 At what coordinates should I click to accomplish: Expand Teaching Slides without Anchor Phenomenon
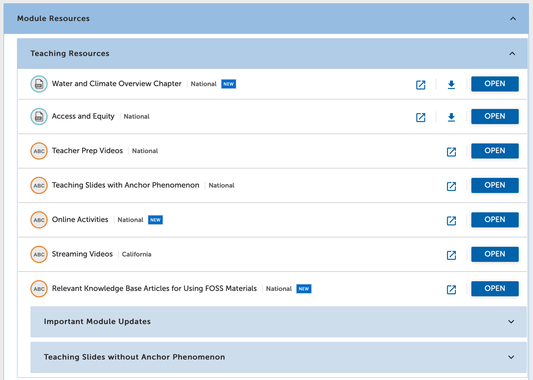click(x=511, y=357)
